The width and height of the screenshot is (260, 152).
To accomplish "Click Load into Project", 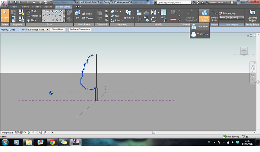I will tap(252, 16).
